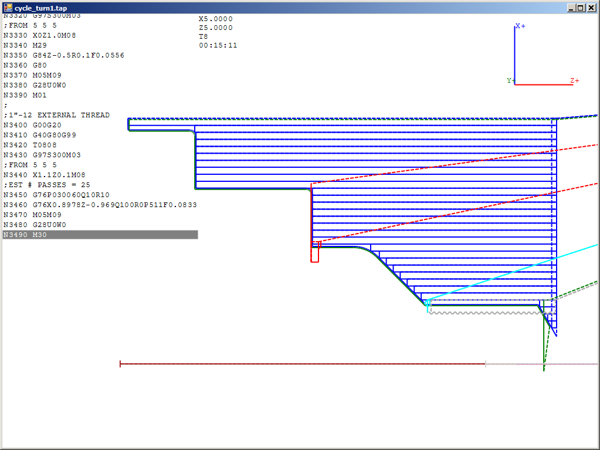
Task: Close the cycle_turn1.tap window
Action: click(x=591, y=8)
